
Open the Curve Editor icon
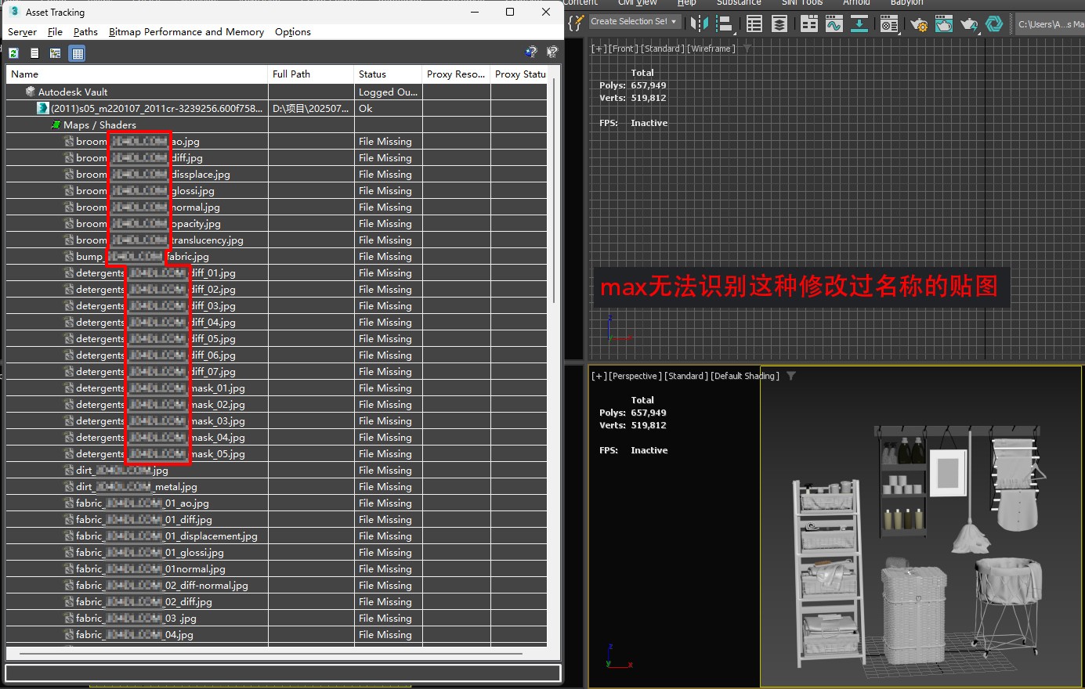834,24
